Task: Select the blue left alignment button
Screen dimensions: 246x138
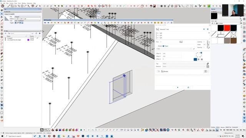Action: click(195, 59)
